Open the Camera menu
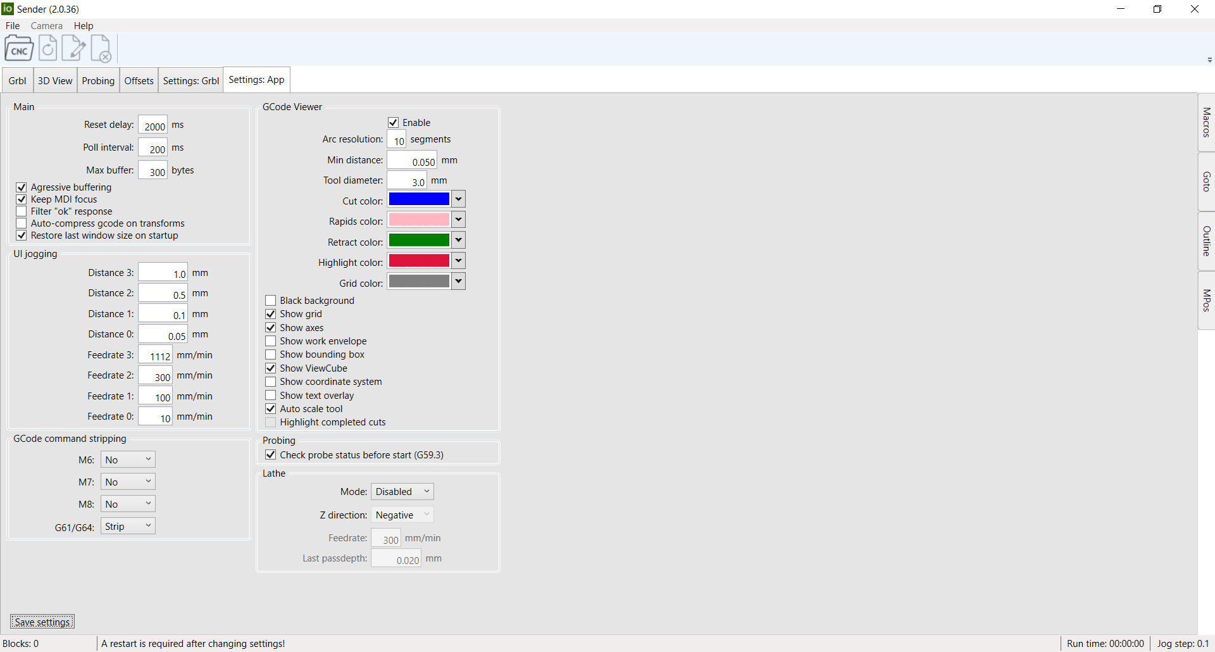 tap(46, 26)
